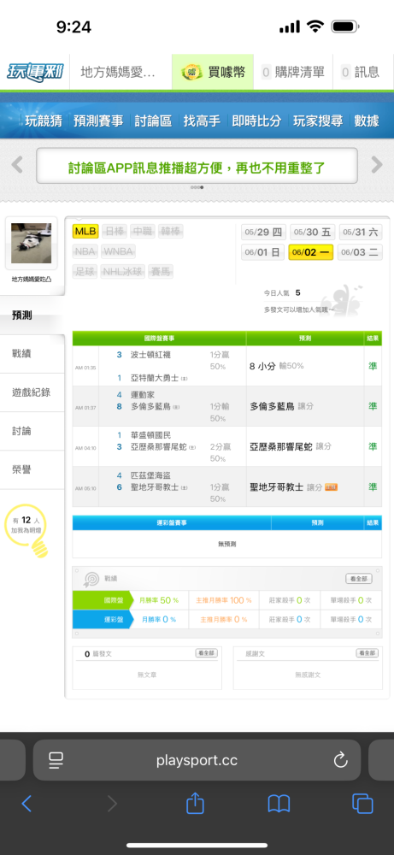This screenshot has width=394, height=855.
Task: Select the 賽馬 league filter
Action: point(161,272)
